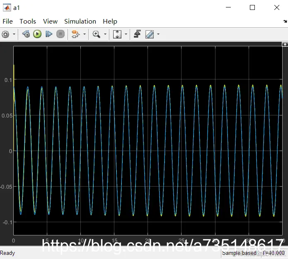The image size is (288, 259).
Task: Click the 0.05 y-axis label
Action: pos(7,115)
